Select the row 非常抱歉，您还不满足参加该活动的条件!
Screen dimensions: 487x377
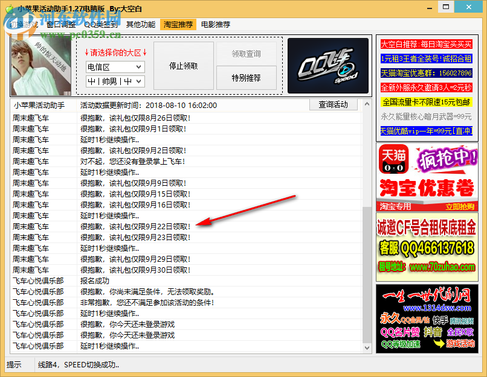tap(185, 303)
